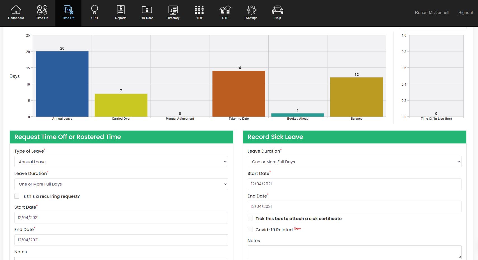Open the Reports icon
The width and height of the screenshot is (478, 260).
pos(121,11)
